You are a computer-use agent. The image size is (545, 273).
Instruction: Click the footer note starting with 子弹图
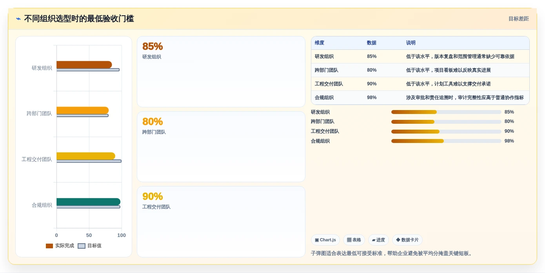tap(392, 253)
